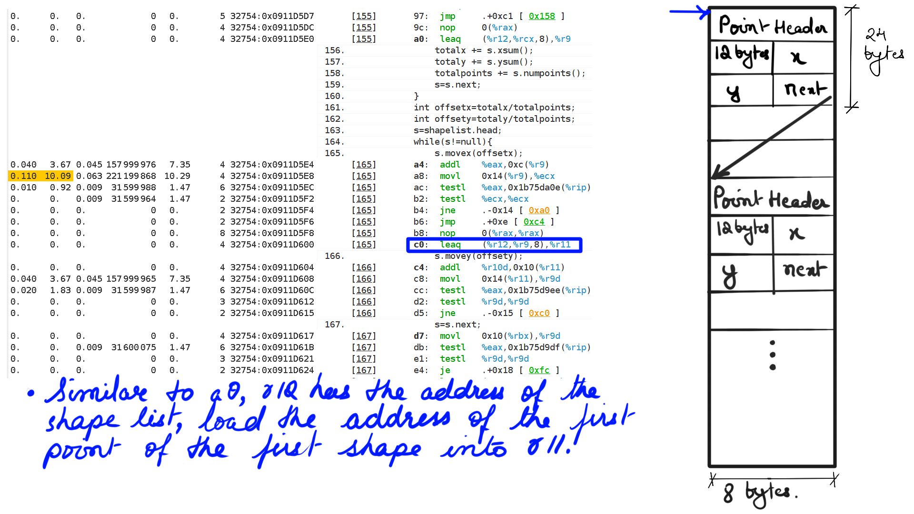
Task: Select the highlighted 0.110 metric value
Action: click(x=23, y=176)
